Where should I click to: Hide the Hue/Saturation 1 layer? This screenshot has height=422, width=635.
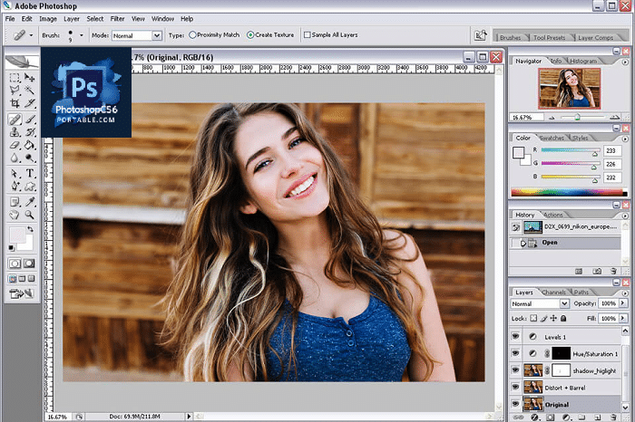click(x=515, y=353)
